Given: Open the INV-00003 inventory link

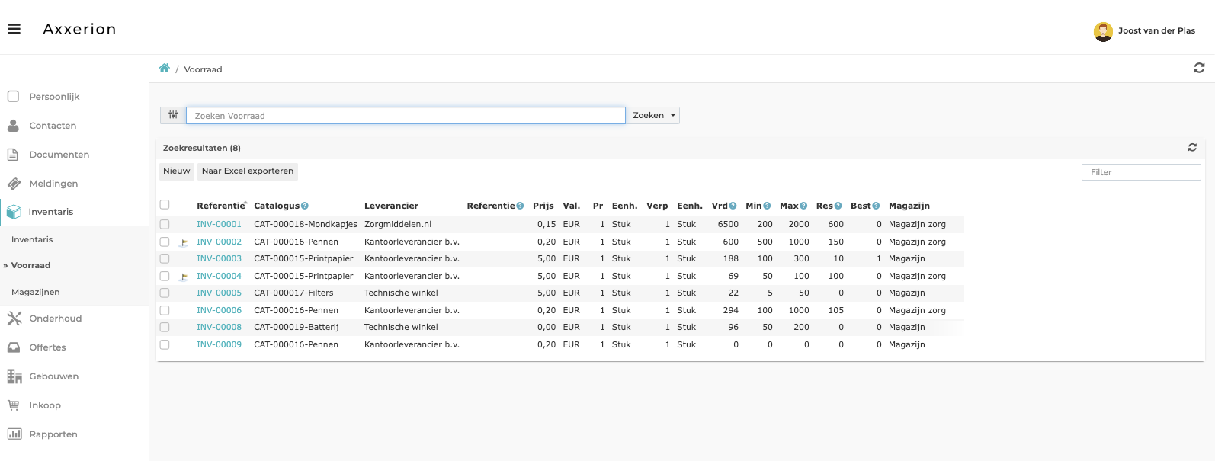Looking at the screenshot, I should tap(219, 259).
